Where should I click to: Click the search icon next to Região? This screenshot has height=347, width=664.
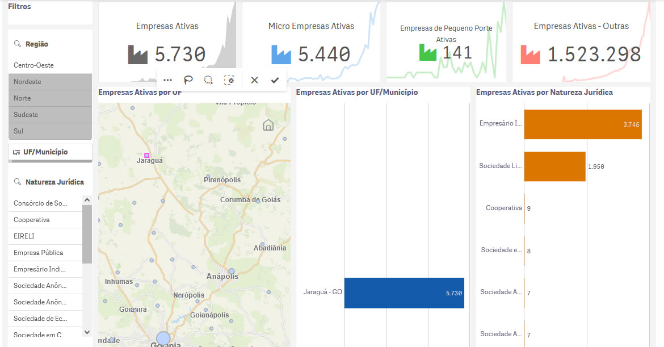(17, 44)
